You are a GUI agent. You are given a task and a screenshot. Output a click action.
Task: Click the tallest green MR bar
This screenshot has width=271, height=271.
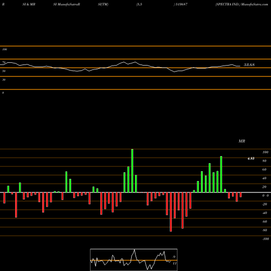coord(132,171)
